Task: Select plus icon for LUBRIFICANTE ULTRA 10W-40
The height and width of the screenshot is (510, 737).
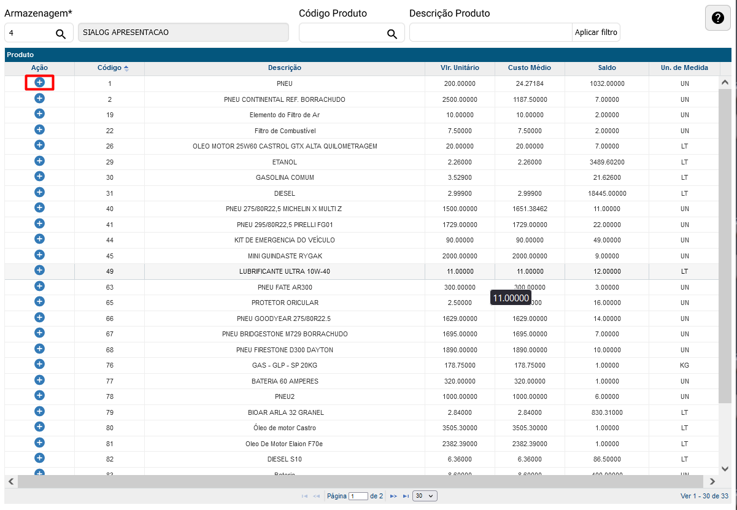Action: click(39, 270)
